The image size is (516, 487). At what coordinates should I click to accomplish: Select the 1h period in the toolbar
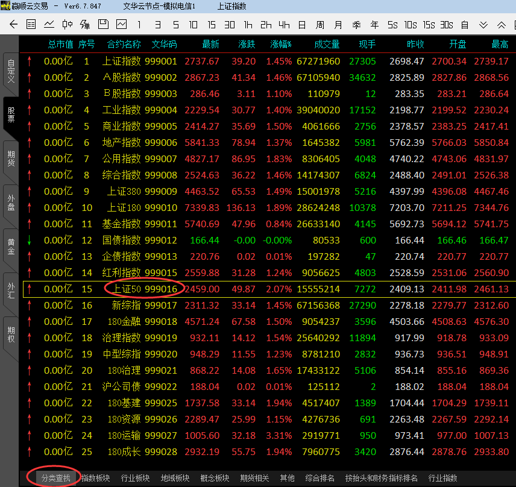click(x=248, y=25)
